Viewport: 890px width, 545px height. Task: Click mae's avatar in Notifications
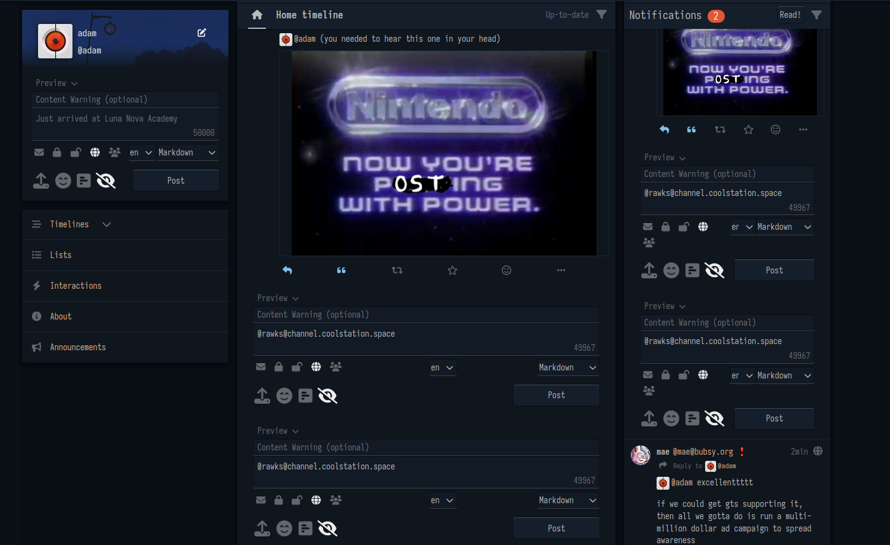coord(641,455)
